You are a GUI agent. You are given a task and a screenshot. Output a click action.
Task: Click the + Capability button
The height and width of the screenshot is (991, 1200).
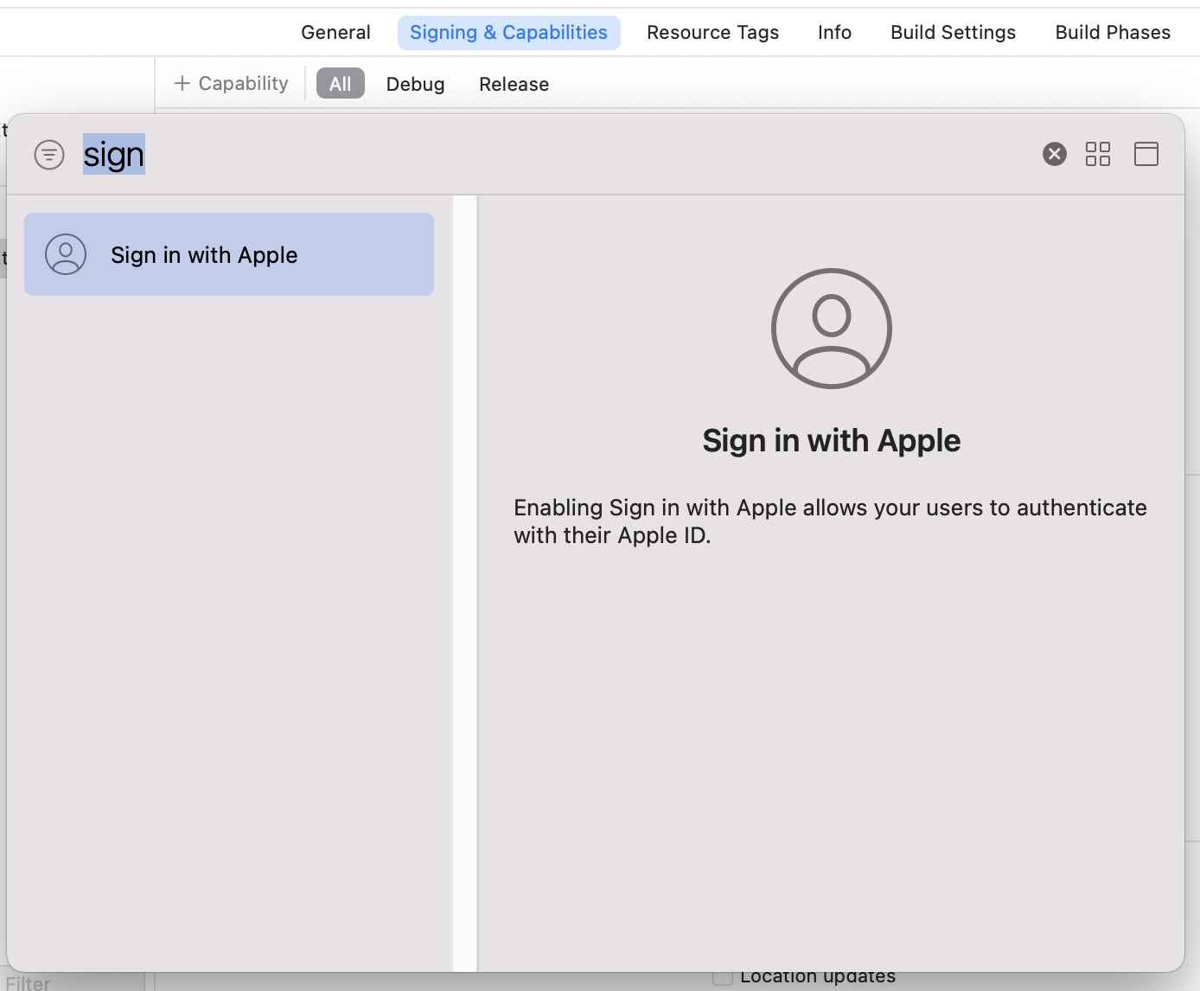[231, 83]
